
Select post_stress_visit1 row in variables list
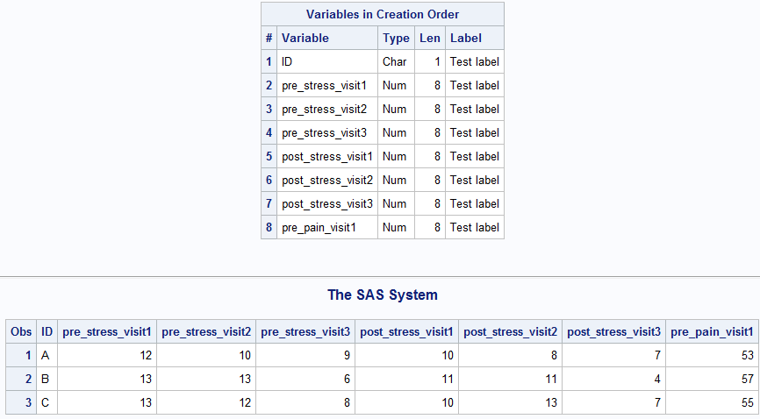(x=327, y=156)
